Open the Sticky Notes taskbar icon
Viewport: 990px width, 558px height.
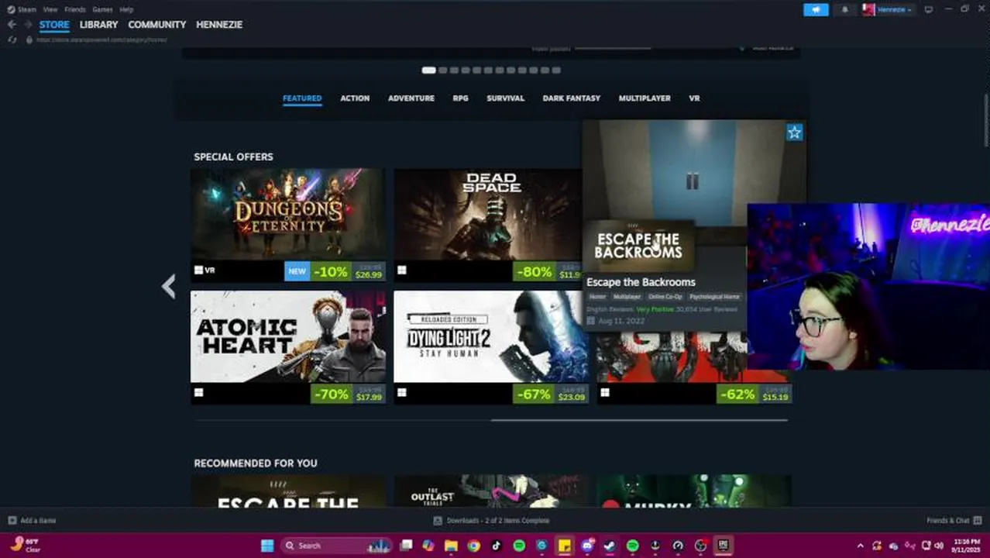click(x=565, y=546)
